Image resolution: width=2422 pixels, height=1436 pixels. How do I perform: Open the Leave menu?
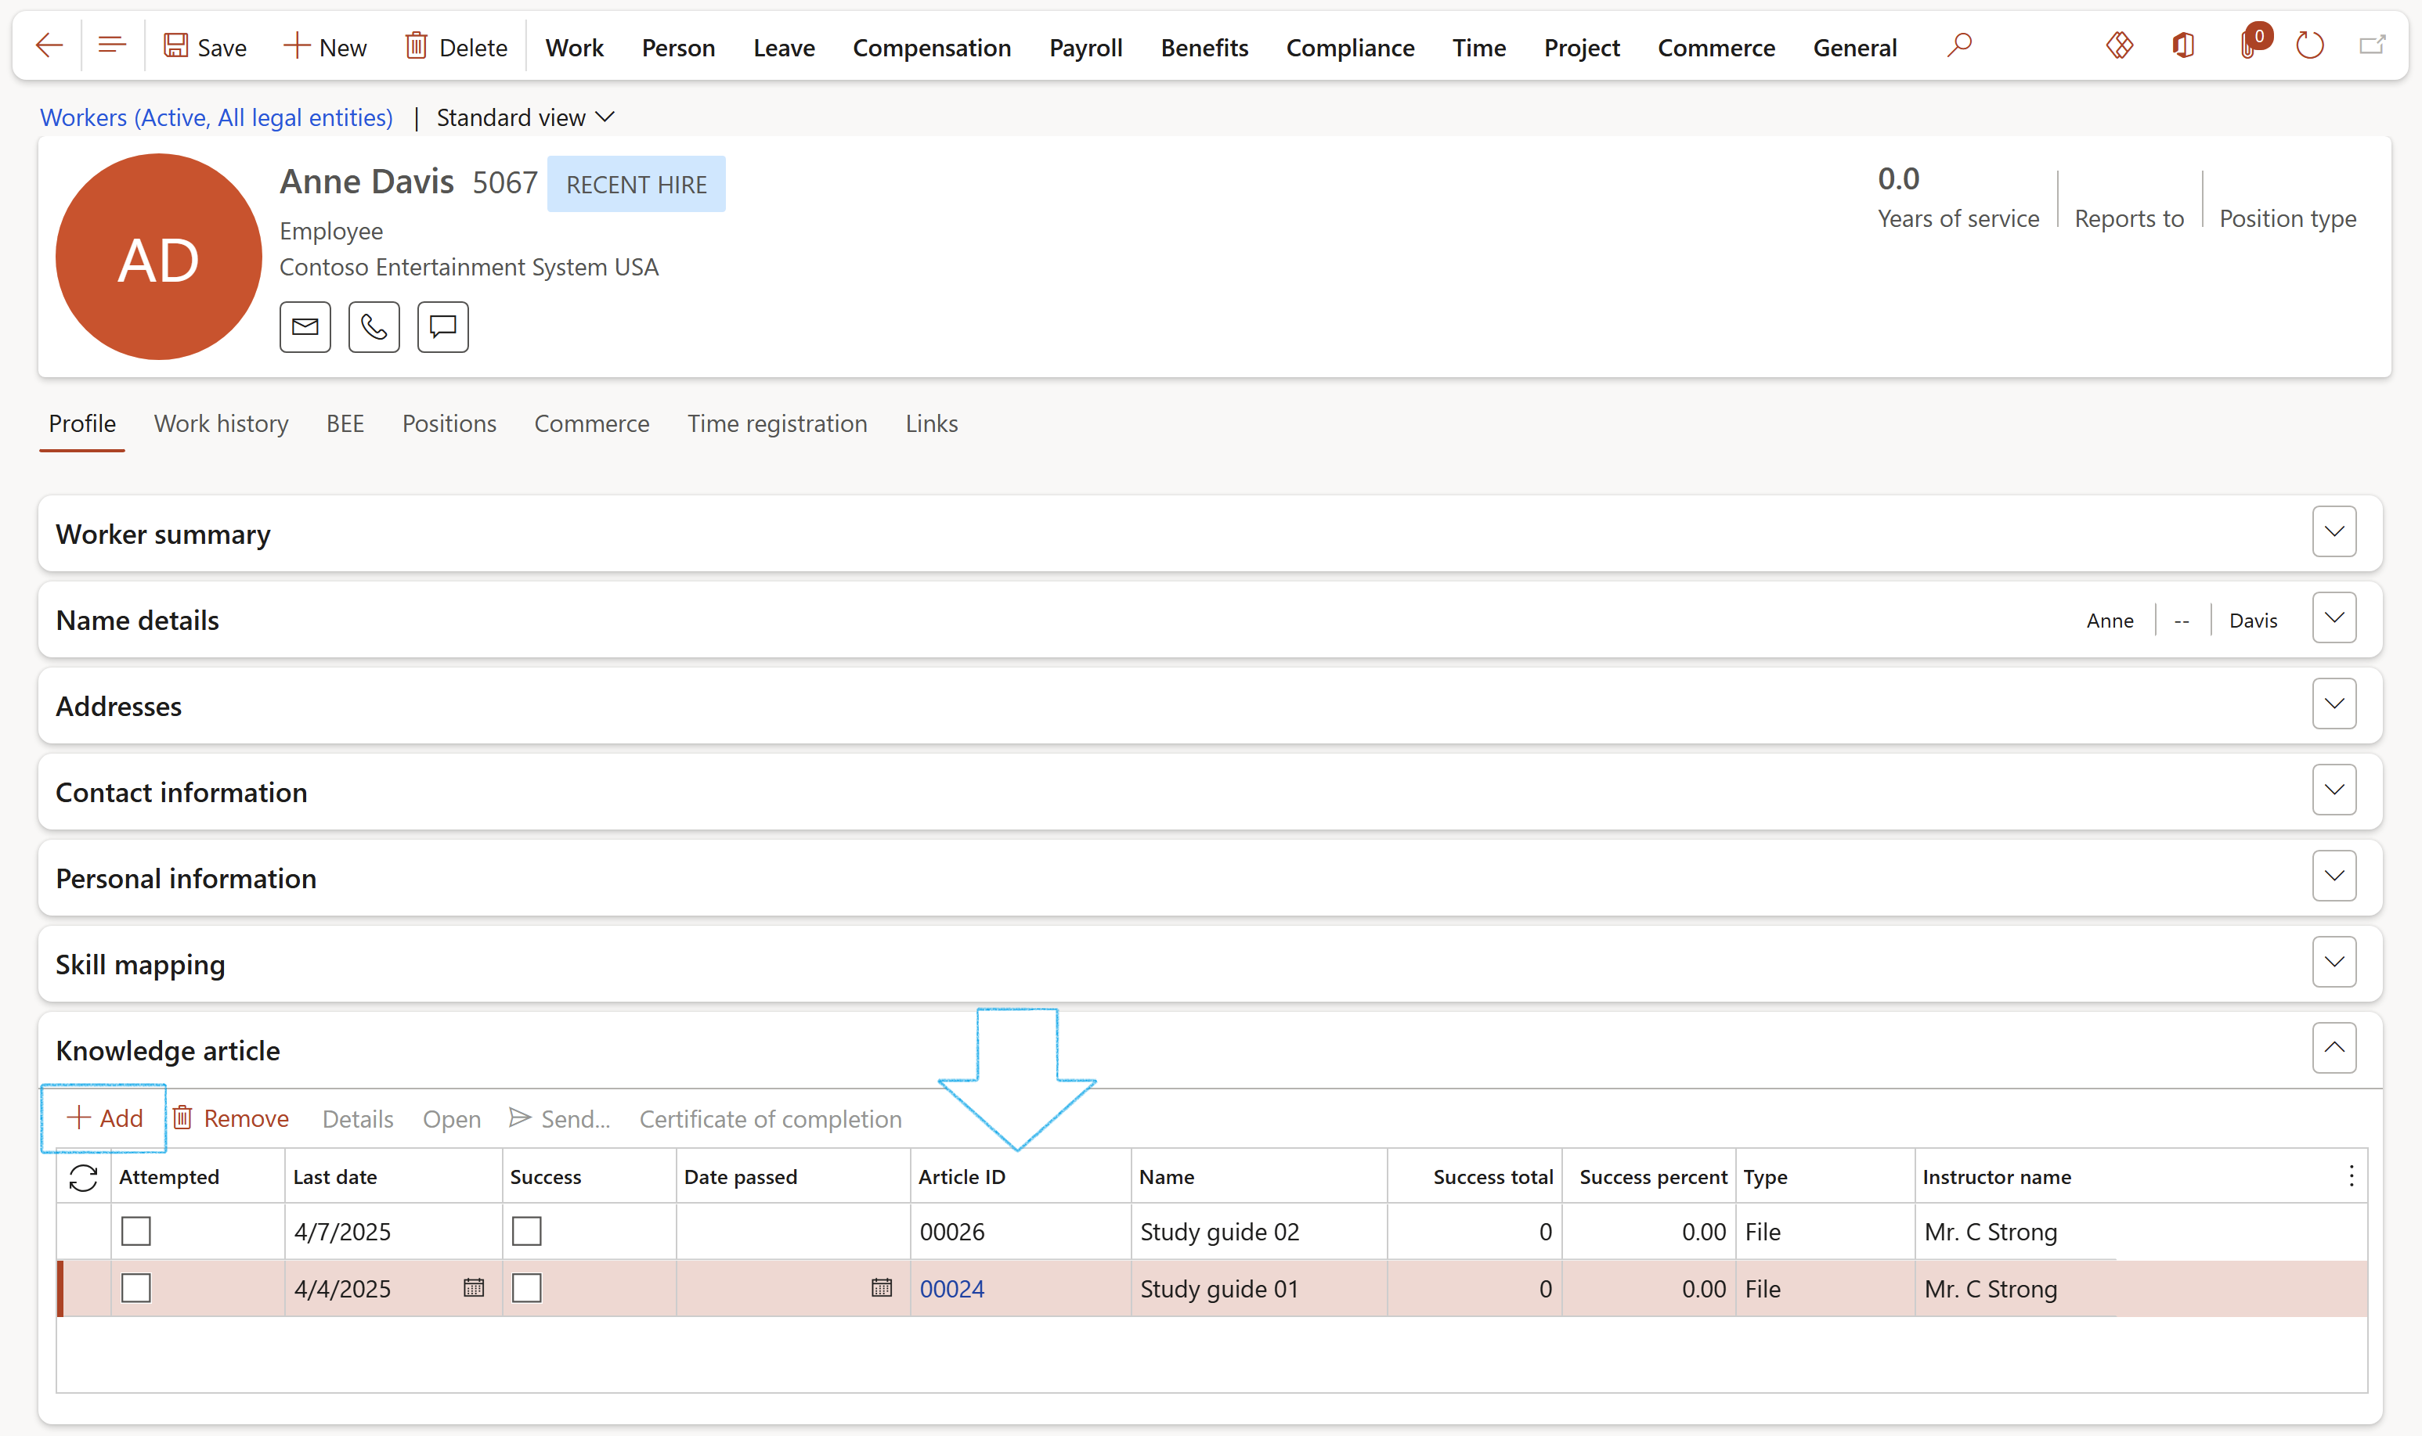783,48
